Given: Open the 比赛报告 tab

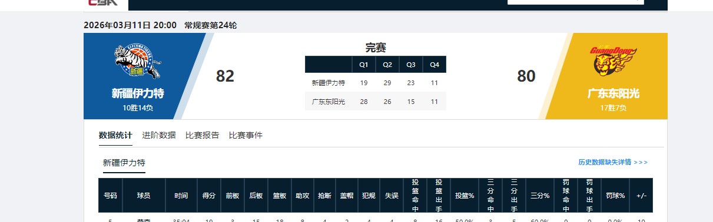Looking at the screenshot, I should pyautogui.click(x=203, y=135).
